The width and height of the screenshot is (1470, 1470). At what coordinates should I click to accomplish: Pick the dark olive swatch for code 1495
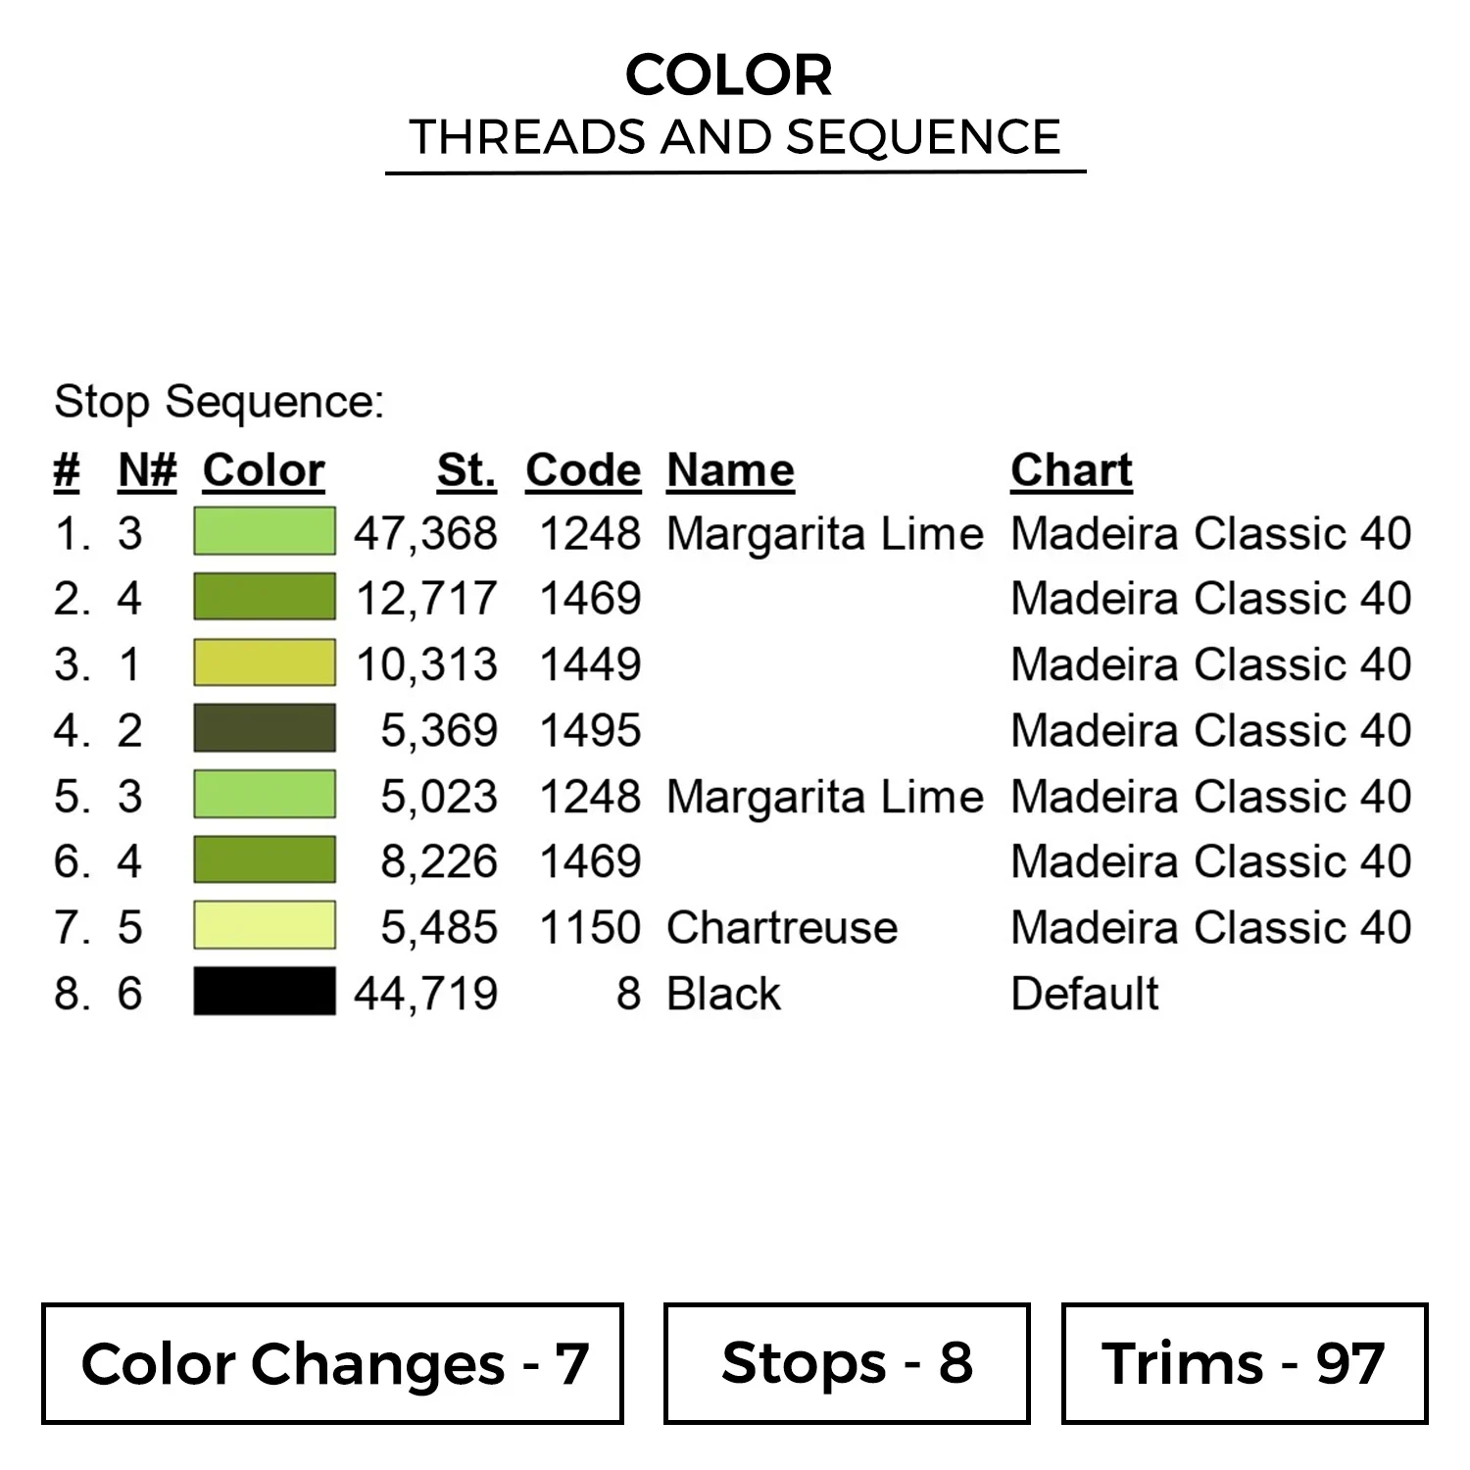point(265,729)
